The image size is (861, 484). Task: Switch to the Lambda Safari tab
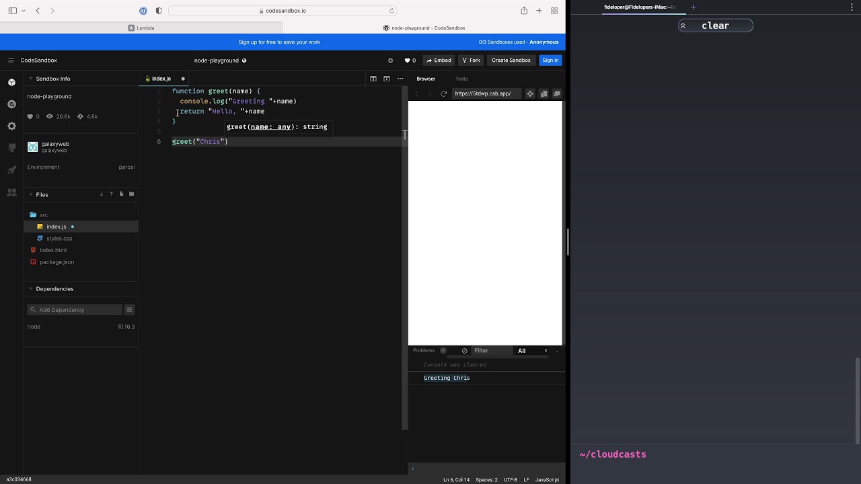pyautogui.click(x=141, y=28)
